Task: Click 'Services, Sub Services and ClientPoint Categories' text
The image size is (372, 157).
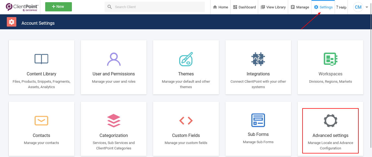Action: [x=114, y=145]
